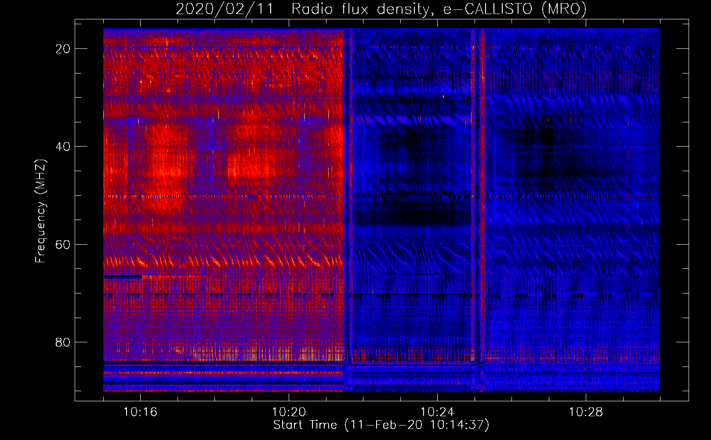Click the '10:28' time tick label
Screen dimensions: 711x440
tap(586, 412)
